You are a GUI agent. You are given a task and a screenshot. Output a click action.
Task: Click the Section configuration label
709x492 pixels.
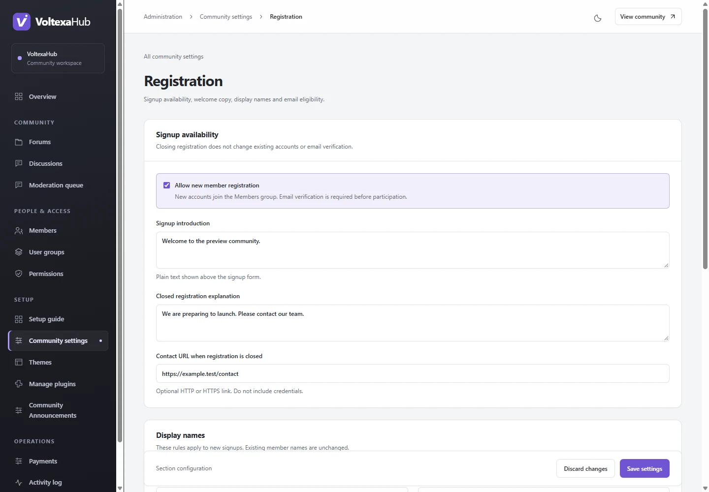pos(184,468)
